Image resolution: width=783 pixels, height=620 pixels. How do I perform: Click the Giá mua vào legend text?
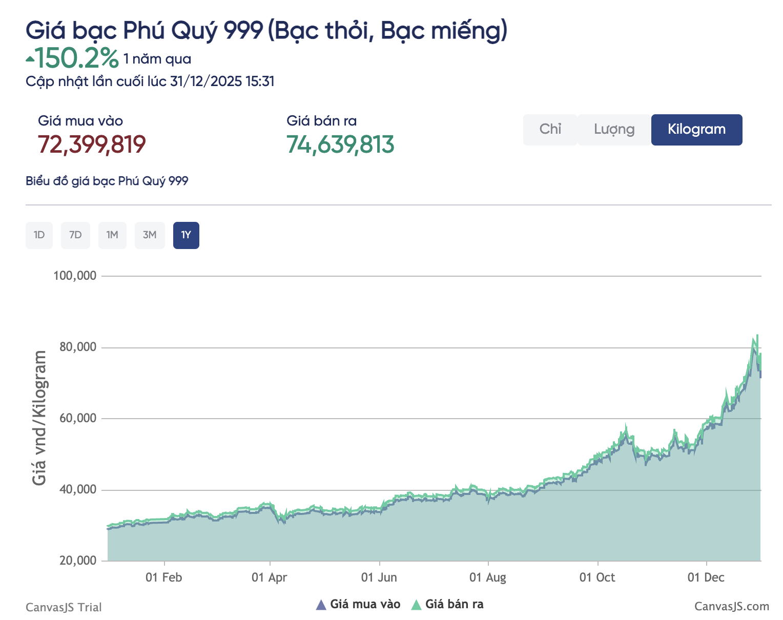(365, 605)
